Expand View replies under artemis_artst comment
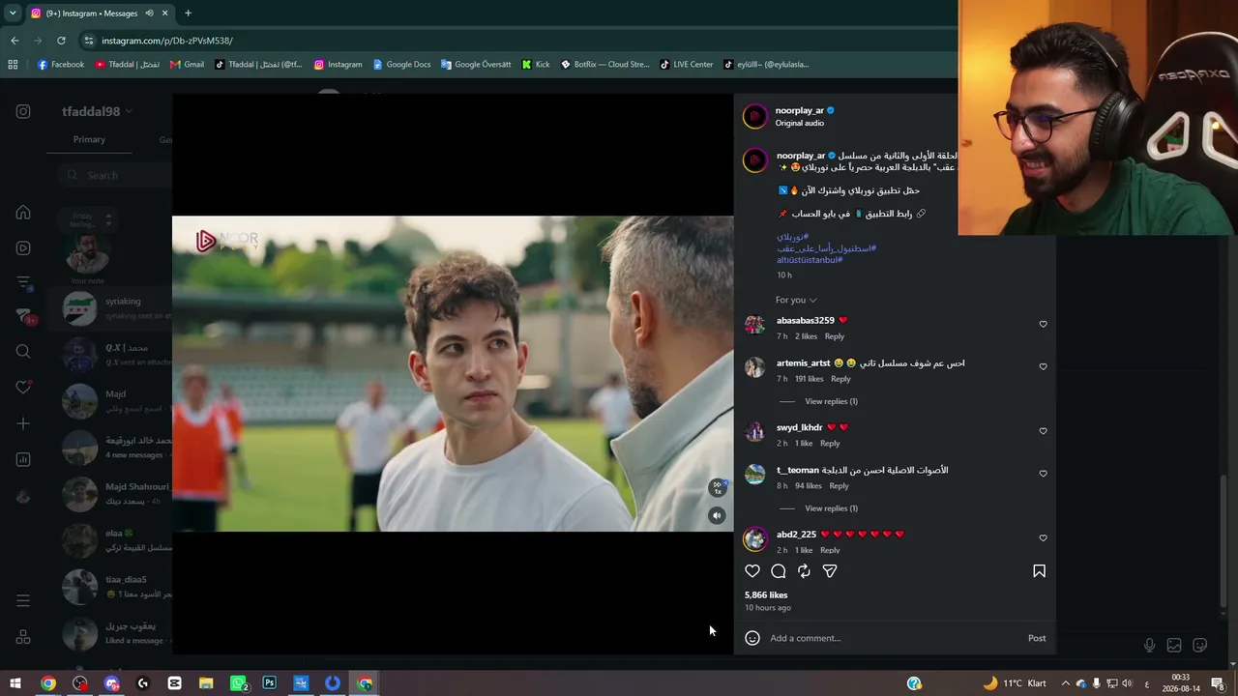This screenshot has height=696, width=1238. pos(831,401)
